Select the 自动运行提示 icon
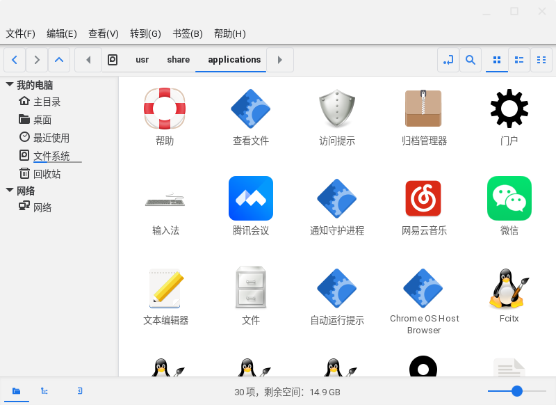 click(x=337, y=288)
